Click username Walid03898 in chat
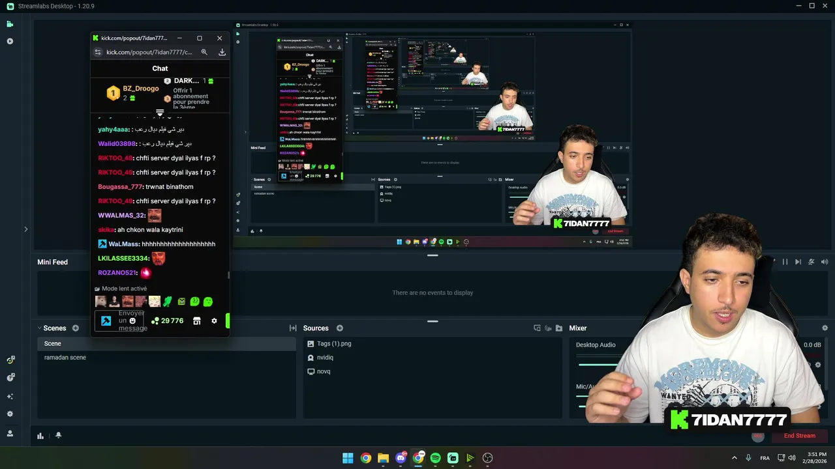The width and height of the screenshot is (835, 469). [117, 144]
